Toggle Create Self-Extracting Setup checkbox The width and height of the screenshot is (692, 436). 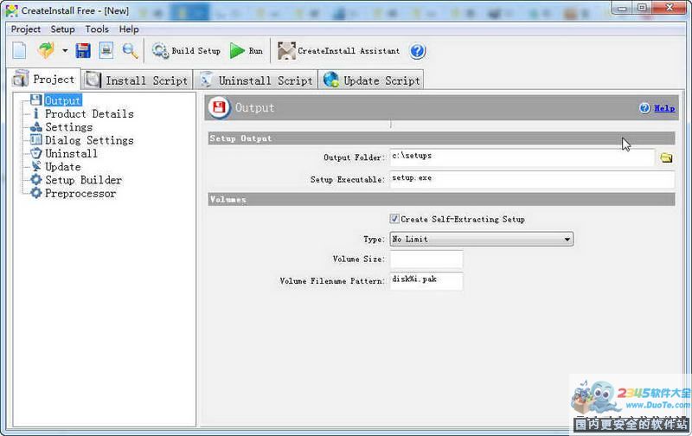[x=394, y=219]
